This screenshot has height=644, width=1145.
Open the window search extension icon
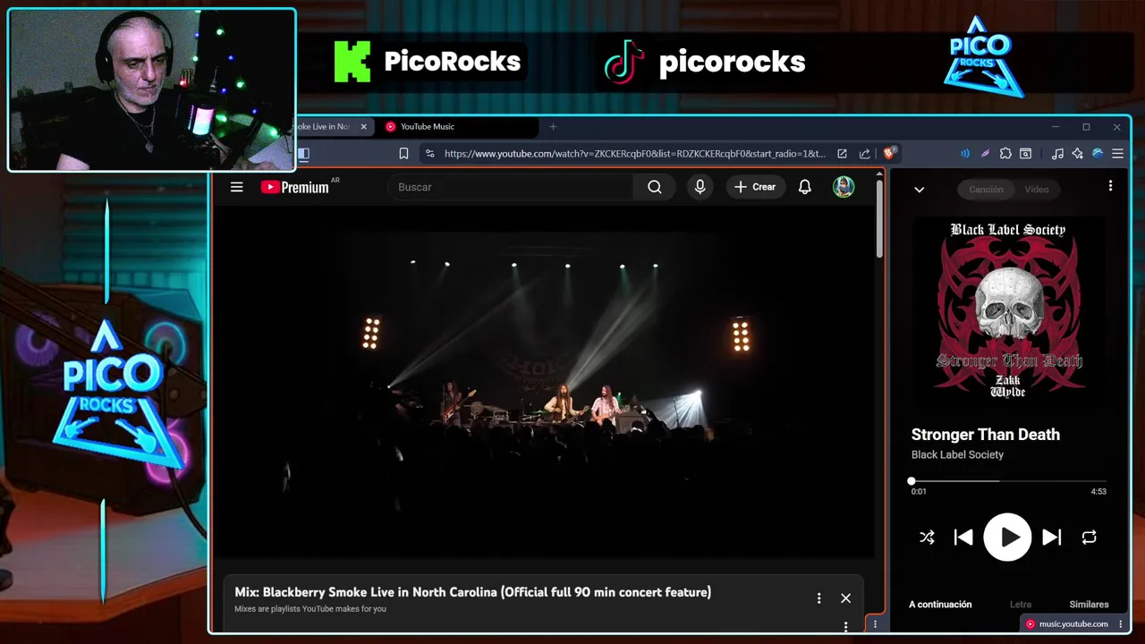(1026, 154)
